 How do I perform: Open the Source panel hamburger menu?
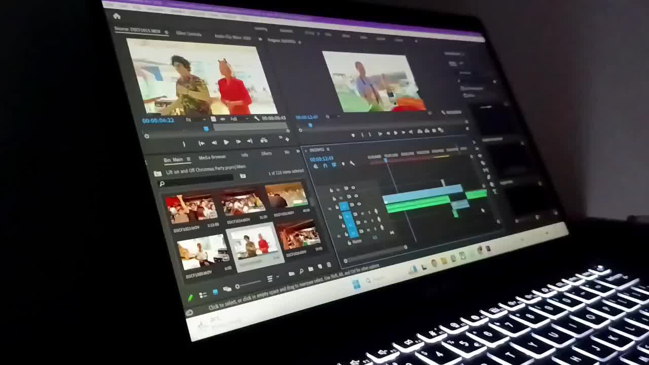(166, 32)
